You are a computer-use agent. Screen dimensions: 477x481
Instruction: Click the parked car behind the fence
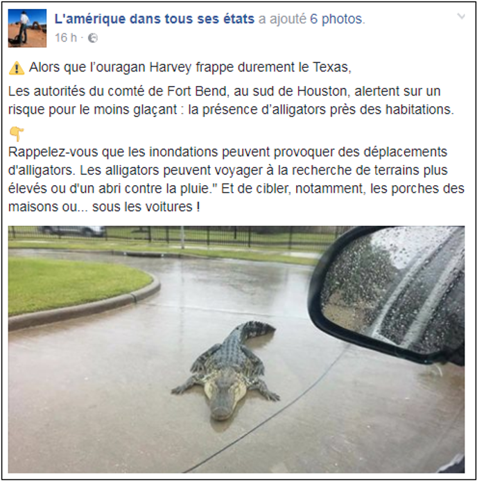[72, 231]
